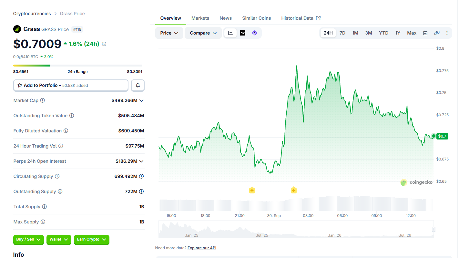Open the Buy / Sell dropdown
Image resolution: width=459 pixels, height=258 pixels.
(x=28, y=239)
